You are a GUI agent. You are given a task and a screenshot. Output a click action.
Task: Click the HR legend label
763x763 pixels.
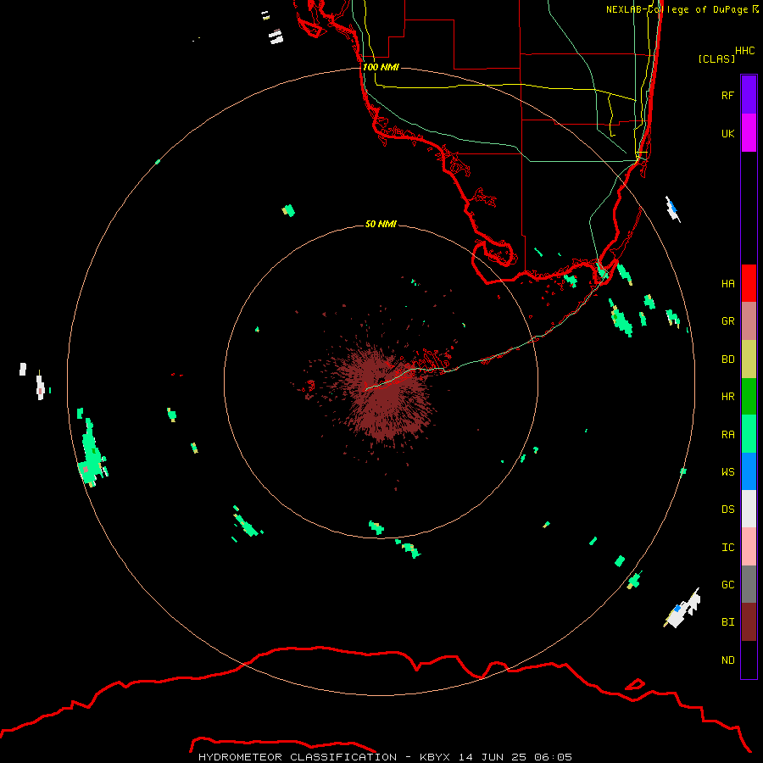tap(727, 397)
